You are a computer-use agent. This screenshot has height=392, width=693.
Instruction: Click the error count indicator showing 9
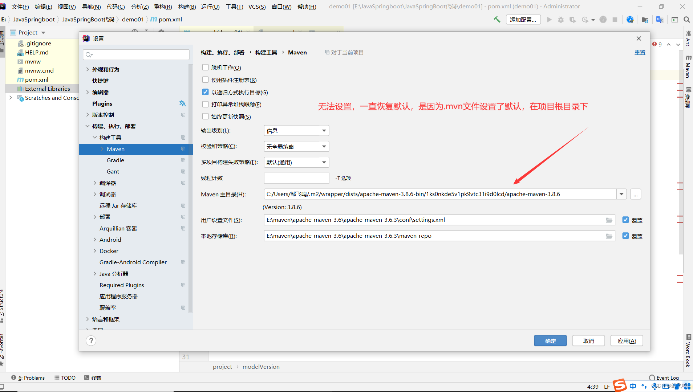[657, 44]
